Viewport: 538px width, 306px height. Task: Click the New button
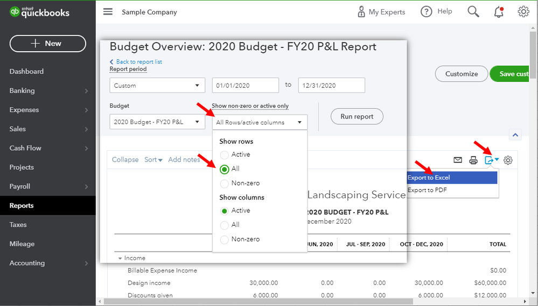[48, 44]
